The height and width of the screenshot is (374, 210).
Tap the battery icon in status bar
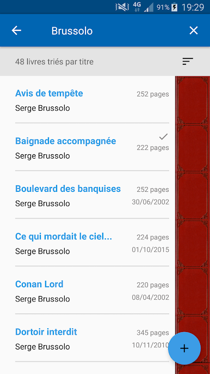click(175, 7)
